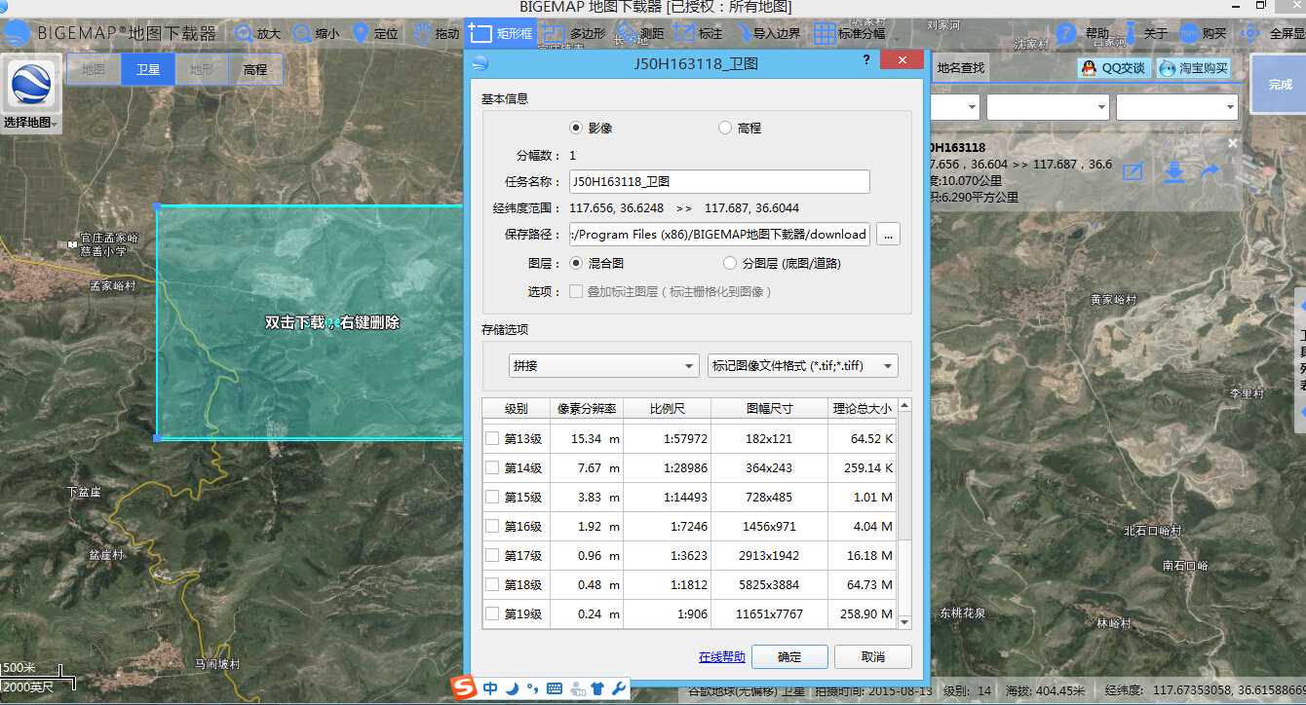The width and height of the screenshot is (1306, 705).
Task: Toggle 全屏显示 fullscreen mode
Action: coord(1273,34)
